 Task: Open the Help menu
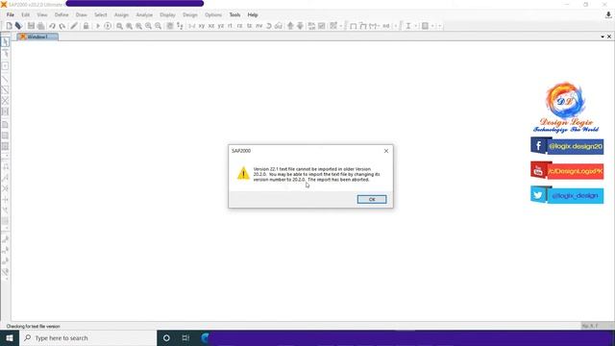pyautogui.click(x=253, y=15)
